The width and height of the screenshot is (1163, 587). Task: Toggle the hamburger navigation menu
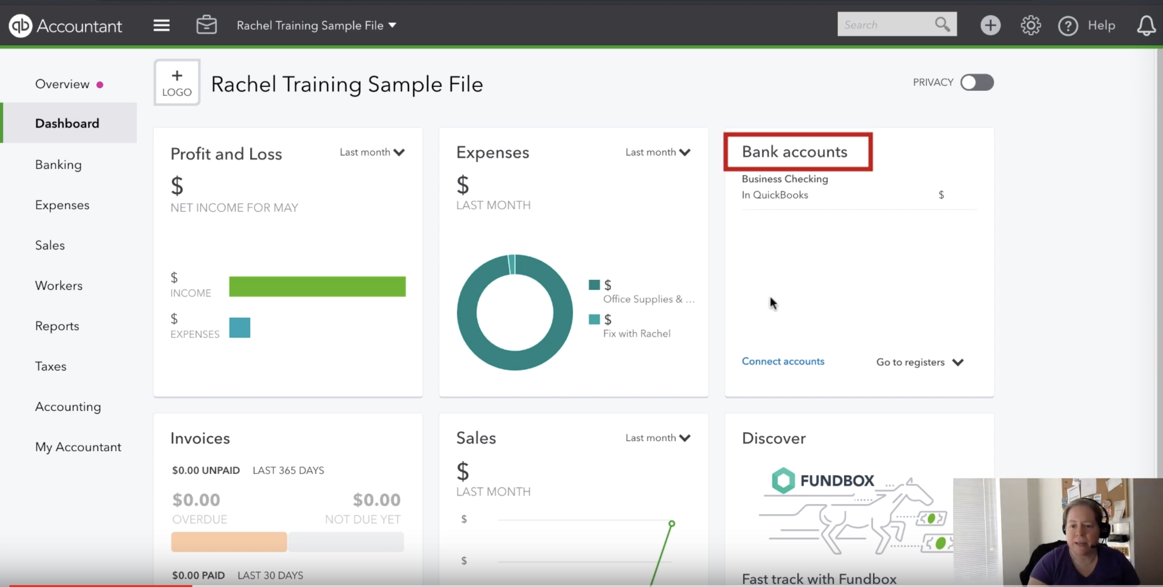pyautogui.click(x=161, y=25)
